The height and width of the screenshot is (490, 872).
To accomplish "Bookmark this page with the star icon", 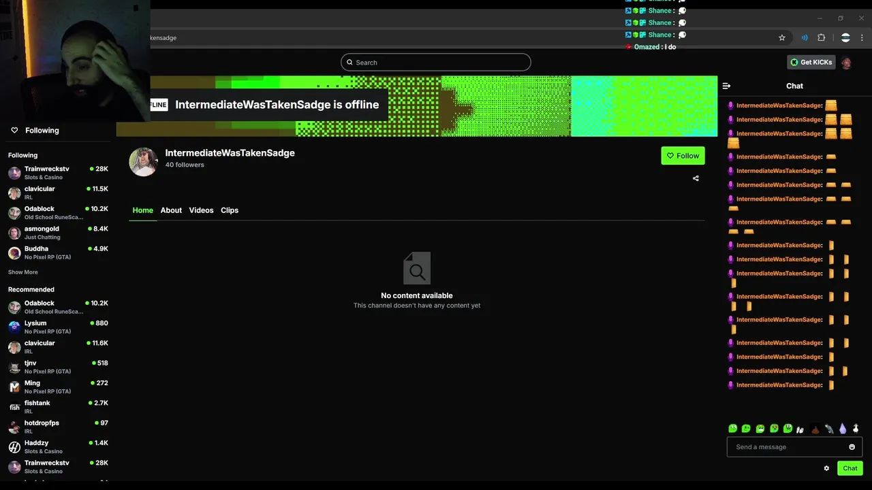I will 782,37.
